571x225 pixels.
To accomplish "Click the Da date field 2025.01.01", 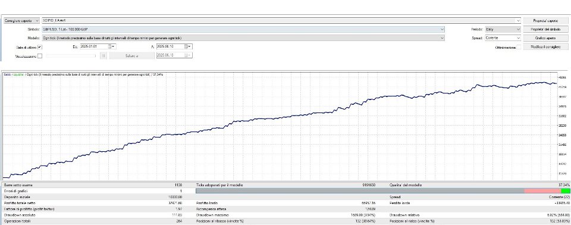I will pyautogui.click(x=93, y=46).
